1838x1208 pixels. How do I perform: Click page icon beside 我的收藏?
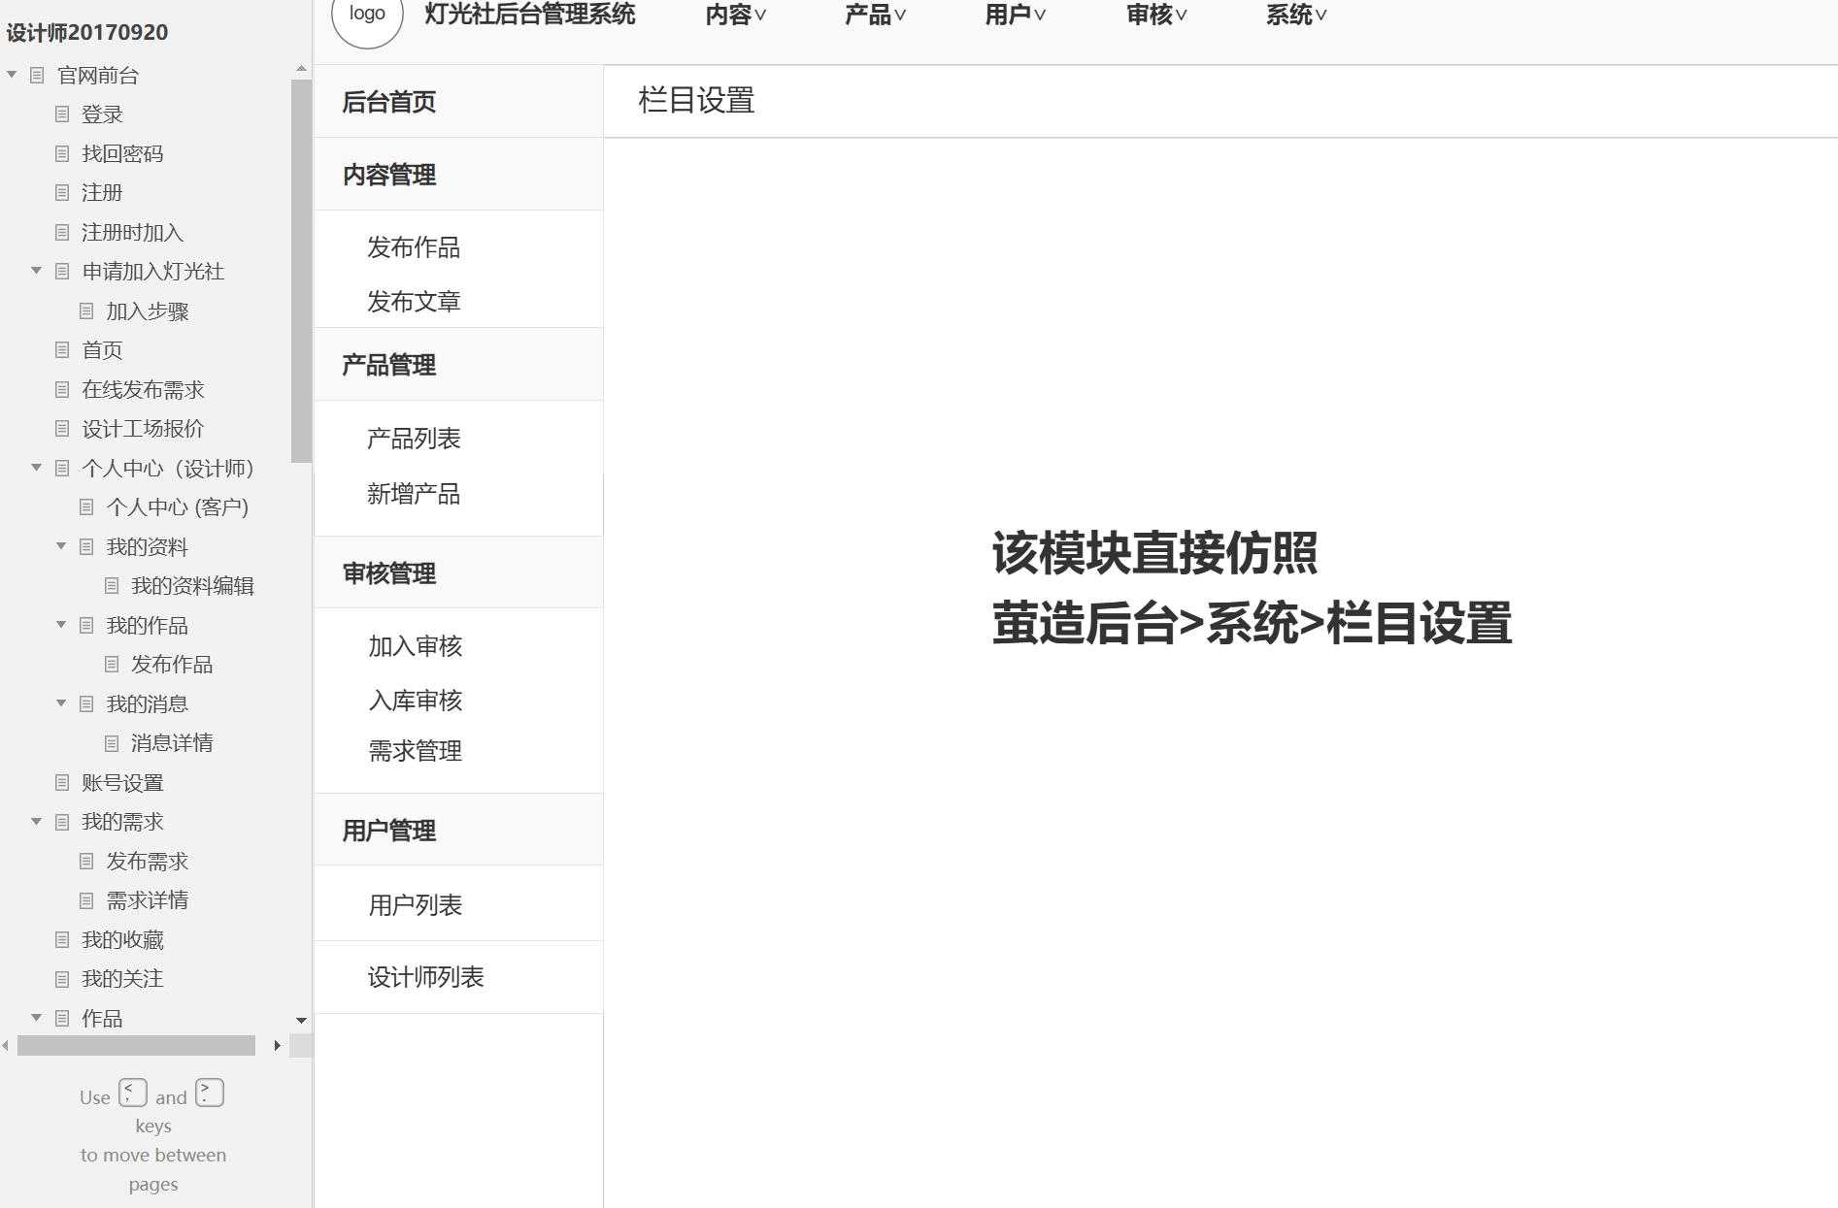tap(62, 939)
